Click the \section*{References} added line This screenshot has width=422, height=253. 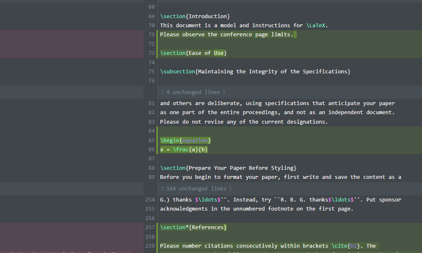pyautogui.click(x=193, y=227)
